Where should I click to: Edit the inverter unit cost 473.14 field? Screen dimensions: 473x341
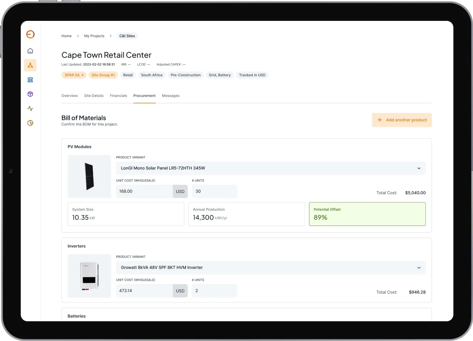pyautogui.click(x=144, y=291)
